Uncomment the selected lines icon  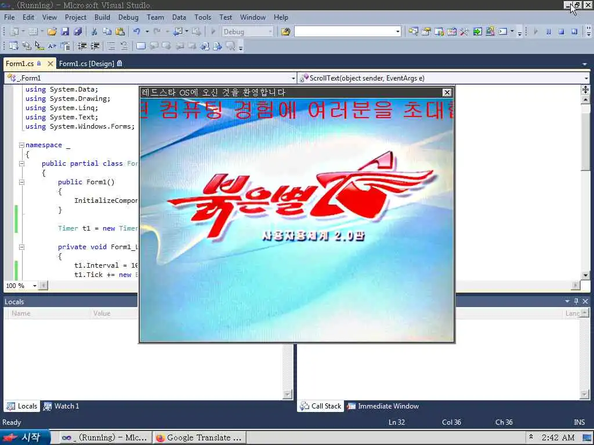point(124,46)
